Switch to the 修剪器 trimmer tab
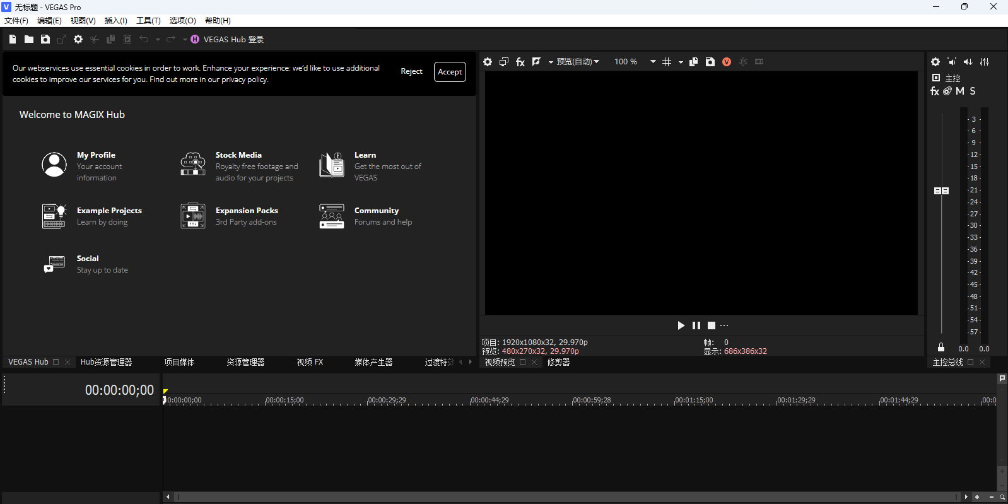Image resolution: width=1008 pixels, height=504 pixels. pos(558,362)
